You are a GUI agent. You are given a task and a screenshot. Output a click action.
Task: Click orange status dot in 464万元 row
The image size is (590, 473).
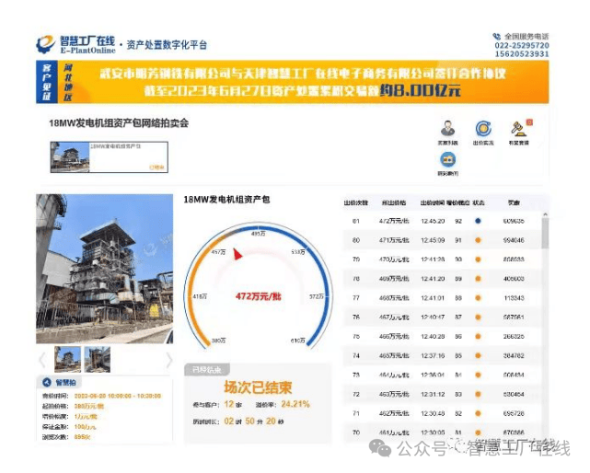pyautogui.click(x=478, y=375)
